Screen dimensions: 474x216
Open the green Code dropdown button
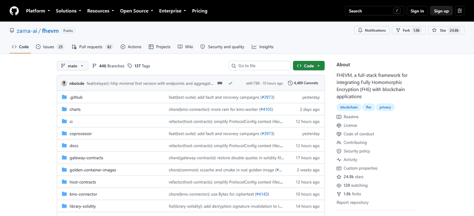pos(309,66)
